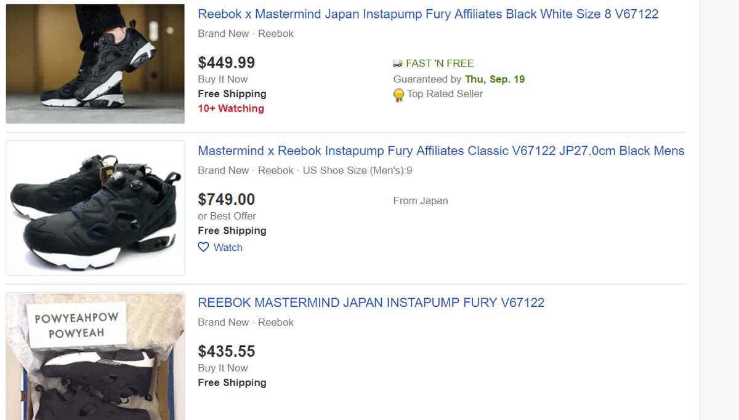Image resolution: width=739 pixels, height=420 pixels.
Task: Open the REEBOK MASTERMIND JAPAN INSTAPUMP FURY listing
Action: tap(371, 303)
